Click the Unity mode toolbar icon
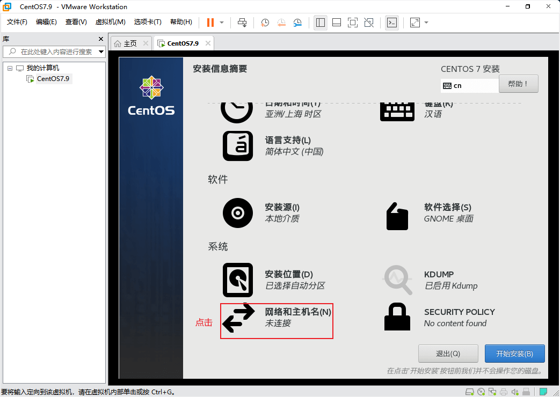The image size is (560, 397). (369, 23)
